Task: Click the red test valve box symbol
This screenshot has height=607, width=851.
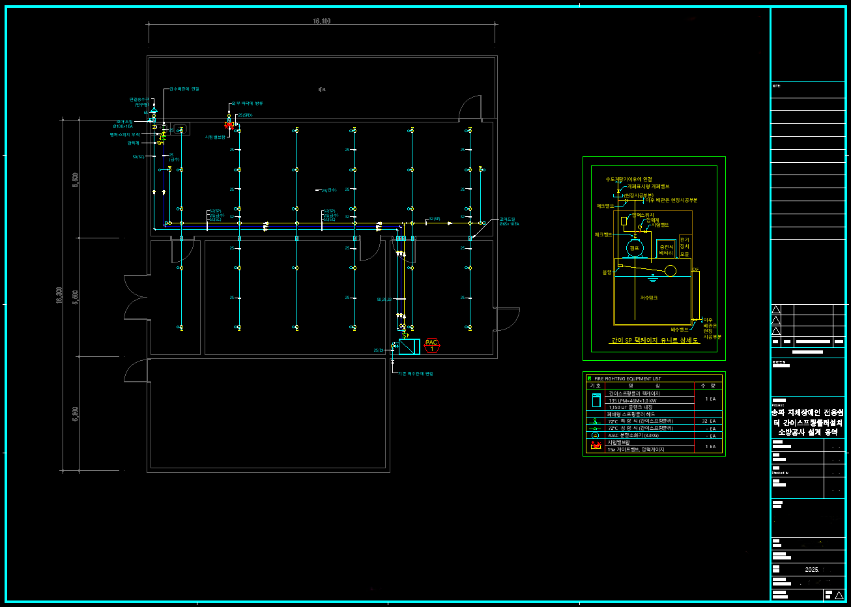Action: 229,125
